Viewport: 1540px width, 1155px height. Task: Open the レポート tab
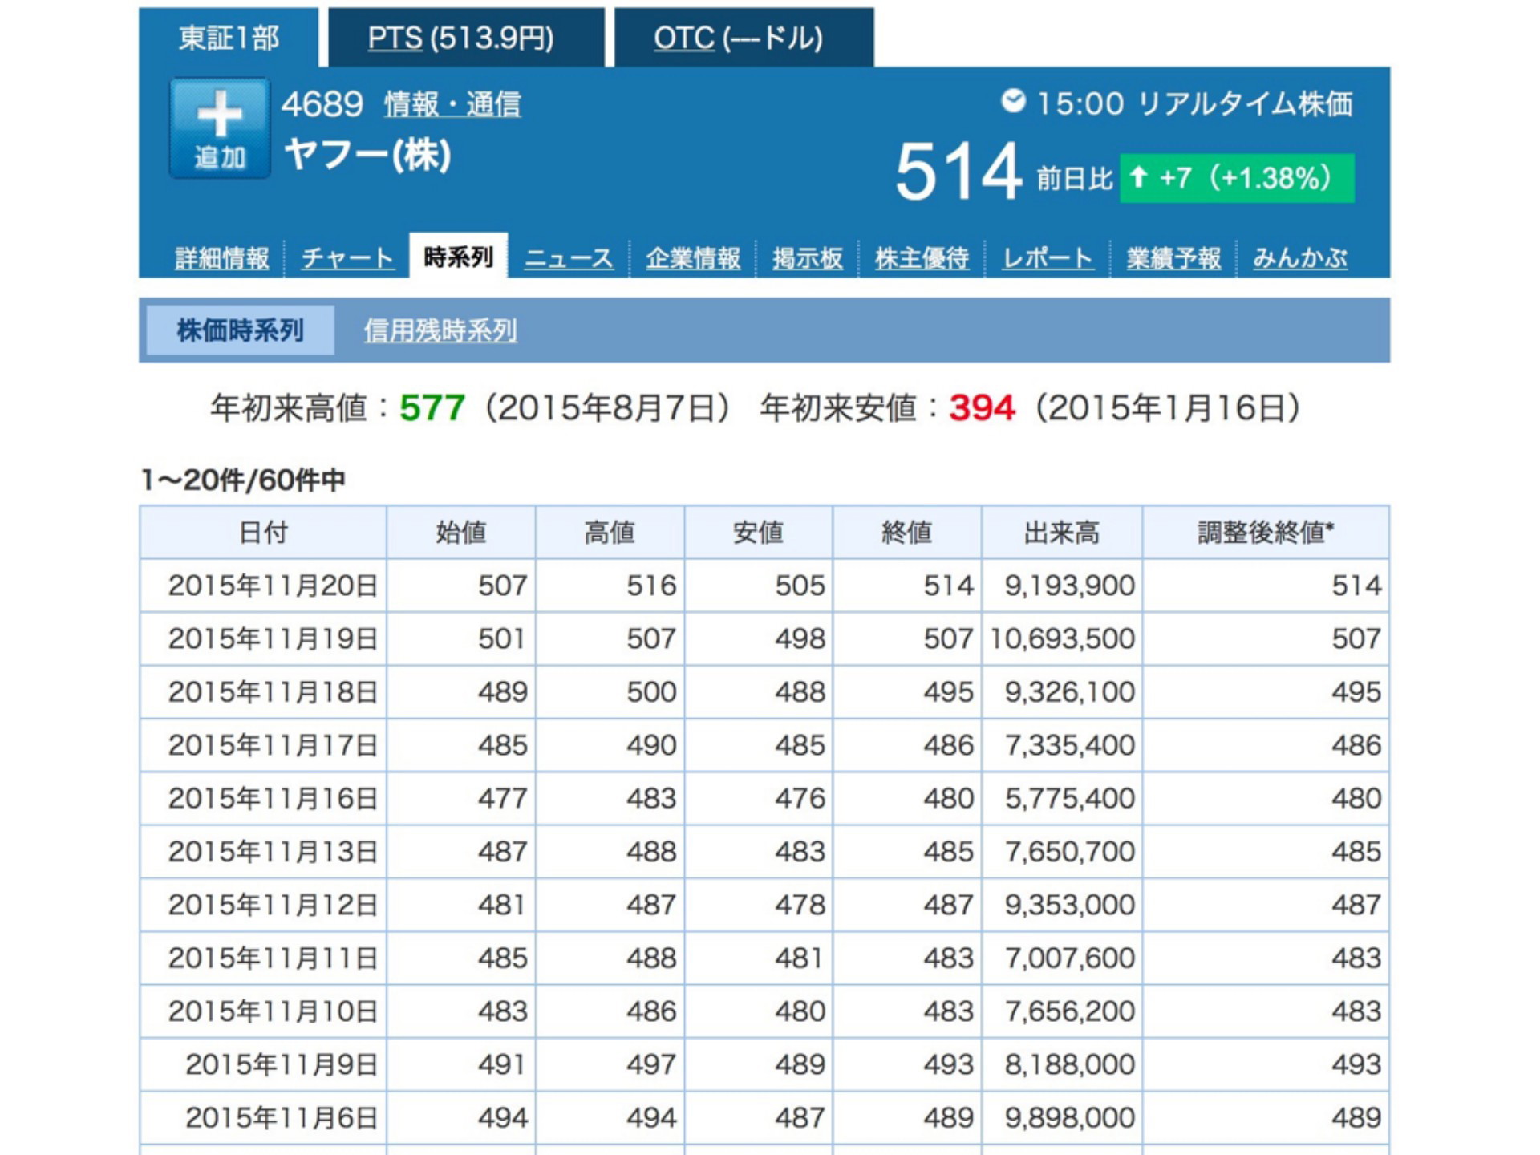1048,258
